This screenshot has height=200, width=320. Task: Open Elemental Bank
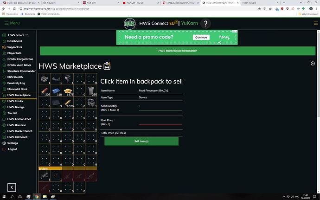tap(17, 89)
